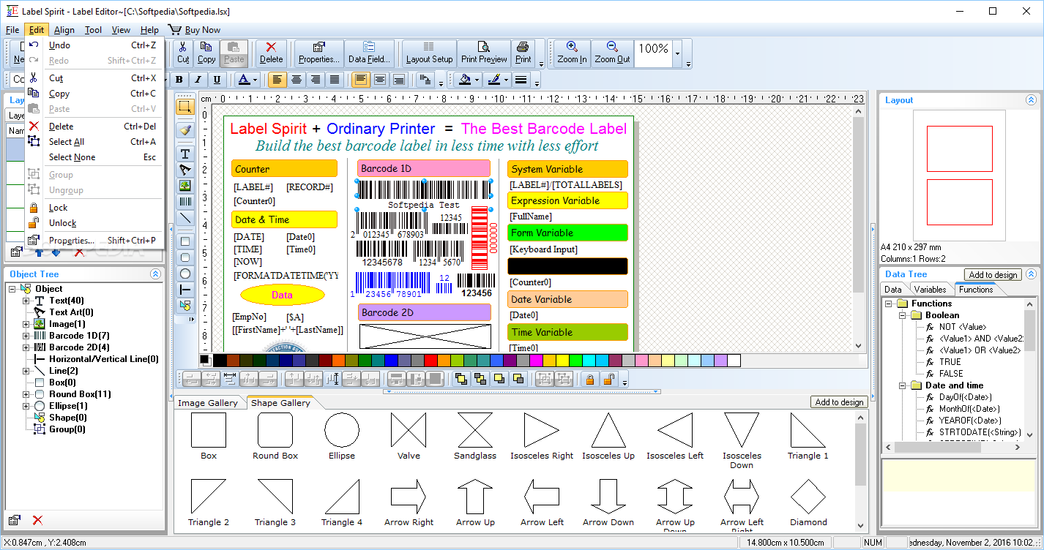Collapse the Layout panel with its chevron

pos(1031,100)
